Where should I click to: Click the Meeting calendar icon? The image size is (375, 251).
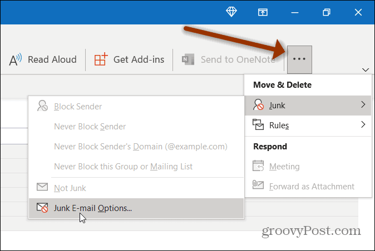tap(258, 166)
